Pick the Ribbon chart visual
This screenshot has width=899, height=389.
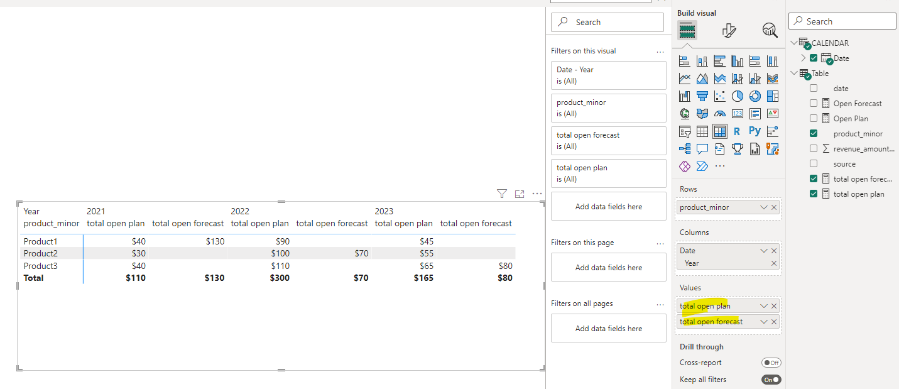click(773, 79)
